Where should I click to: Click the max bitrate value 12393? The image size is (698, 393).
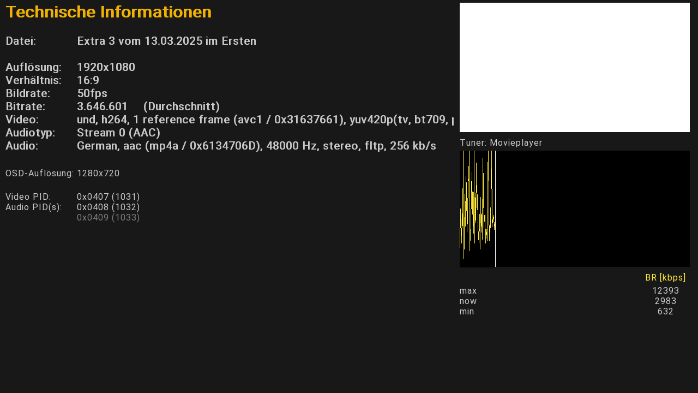coord(665,291)
